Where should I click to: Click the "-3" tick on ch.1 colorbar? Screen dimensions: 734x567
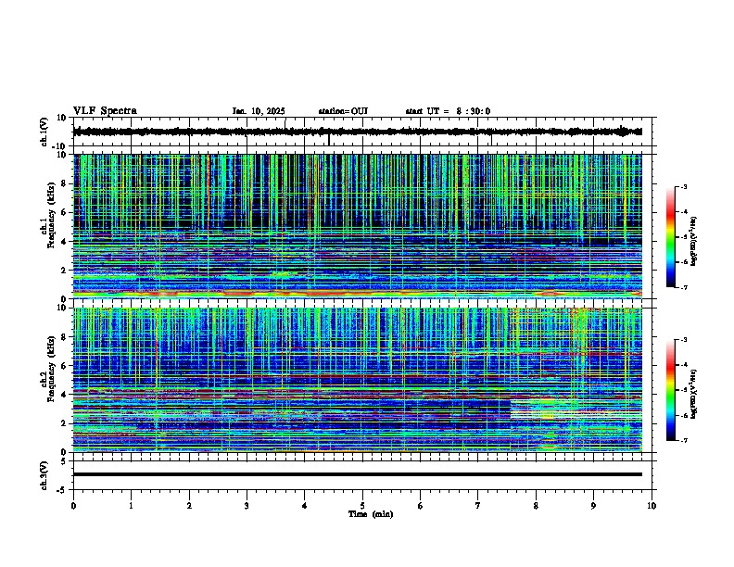[683, 187]
